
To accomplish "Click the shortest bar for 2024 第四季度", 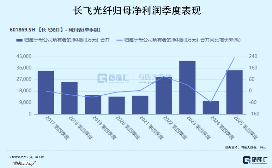I will click(x=211, y=108).
